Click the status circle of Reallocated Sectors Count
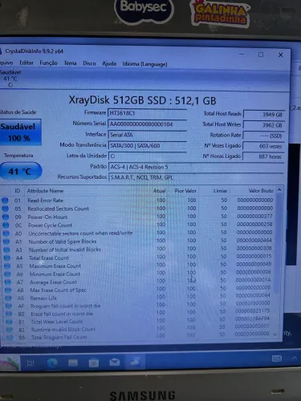This screenshot has width=301, height=401. (5, 209)
